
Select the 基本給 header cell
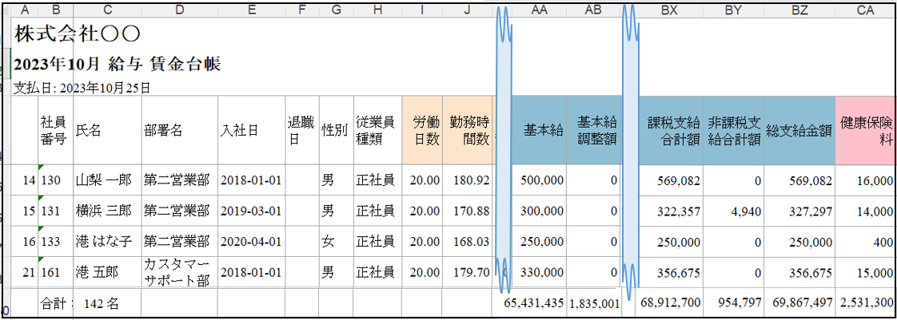pyautogui.click(x=540, y=130)
